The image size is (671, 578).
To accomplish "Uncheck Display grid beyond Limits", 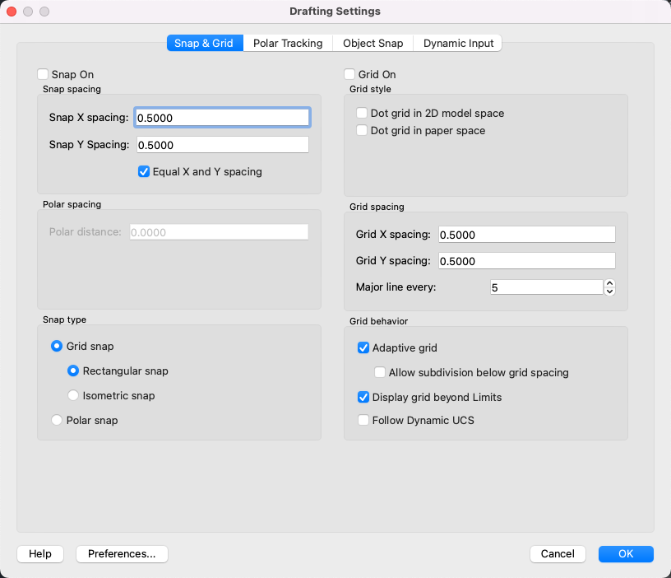I will 363,397.
